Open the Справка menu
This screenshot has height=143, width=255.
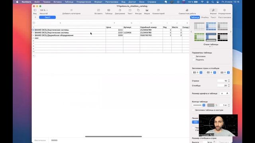coord(152,2)
